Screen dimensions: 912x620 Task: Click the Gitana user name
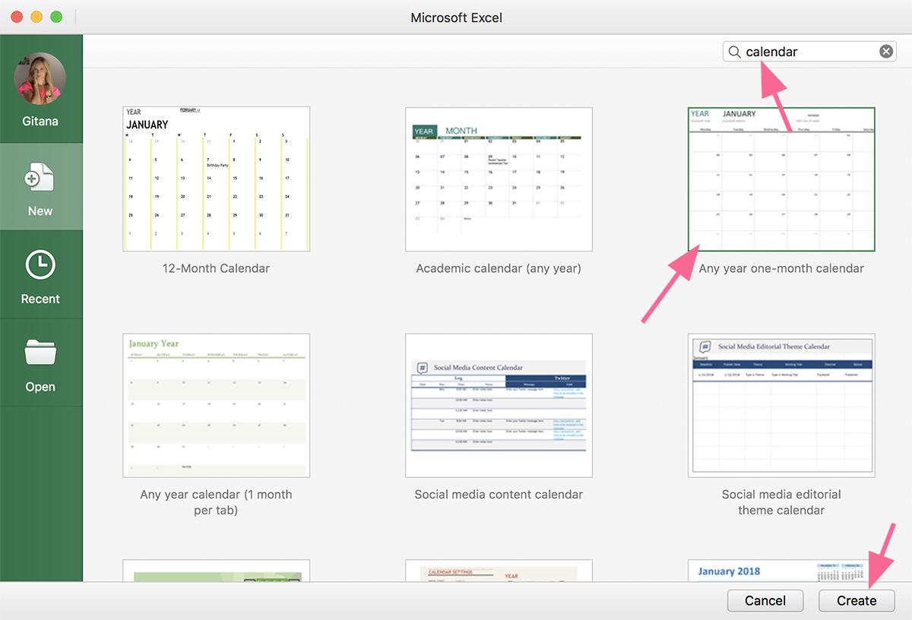click(x=40, y=121)
